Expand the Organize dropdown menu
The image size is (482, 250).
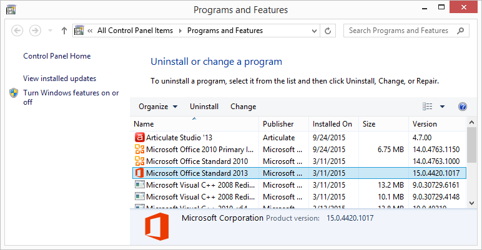pyautogui.click(x=158, y=107)
